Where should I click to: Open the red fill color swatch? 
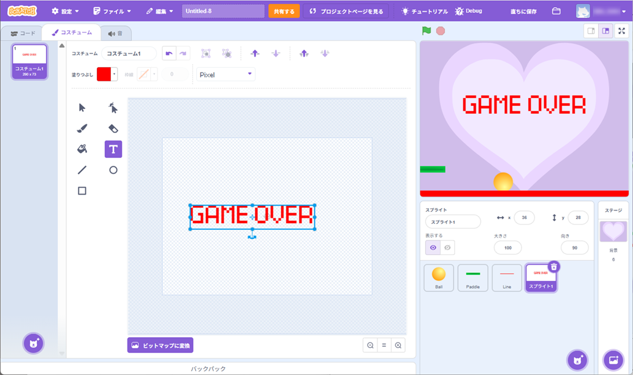pyautogui.click(x=107, y=75)
